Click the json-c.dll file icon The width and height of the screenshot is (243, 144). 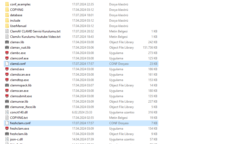click(7, 139)
